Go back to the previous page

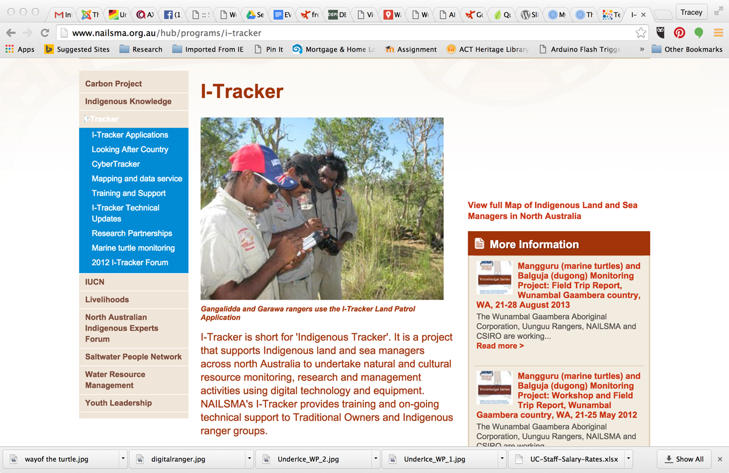click(11, 33)
